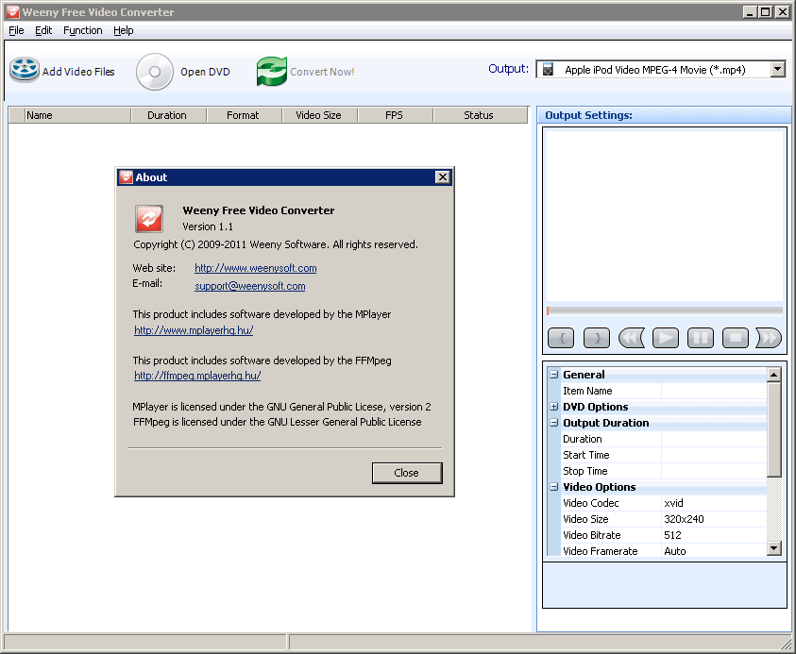Screen dimensions: 796x654
Task: Click the Convert Now! icon
Action: (274, 71)
